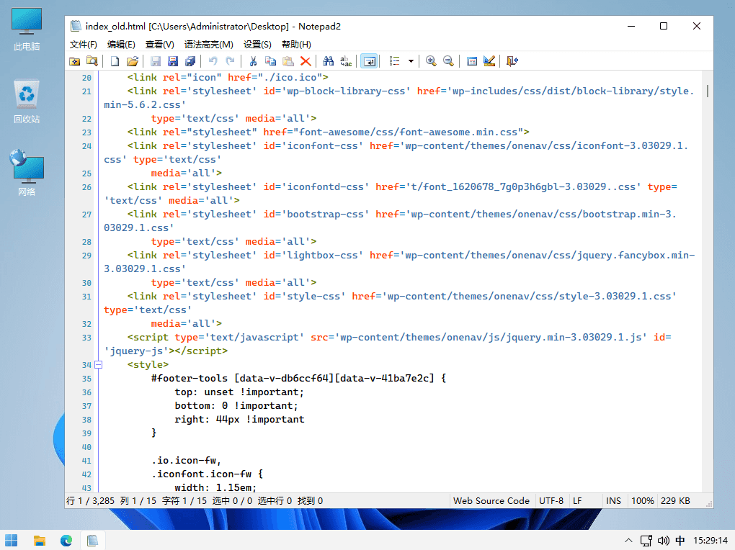Screen dimensions: 735x550
Task: Click the vertical scrollbar thumb
Action: [x=708, y=91]
